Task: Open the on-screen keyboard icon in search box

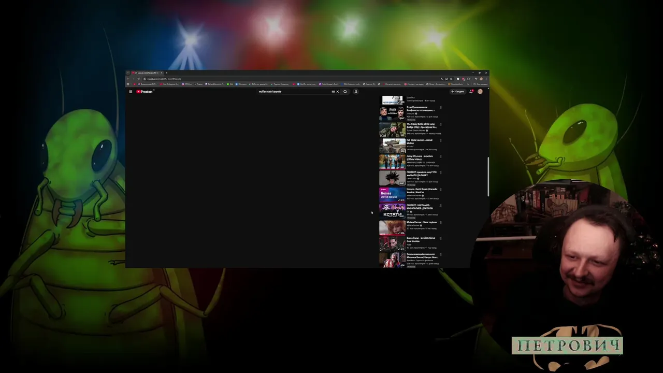Action: click(x=333, y=92)
